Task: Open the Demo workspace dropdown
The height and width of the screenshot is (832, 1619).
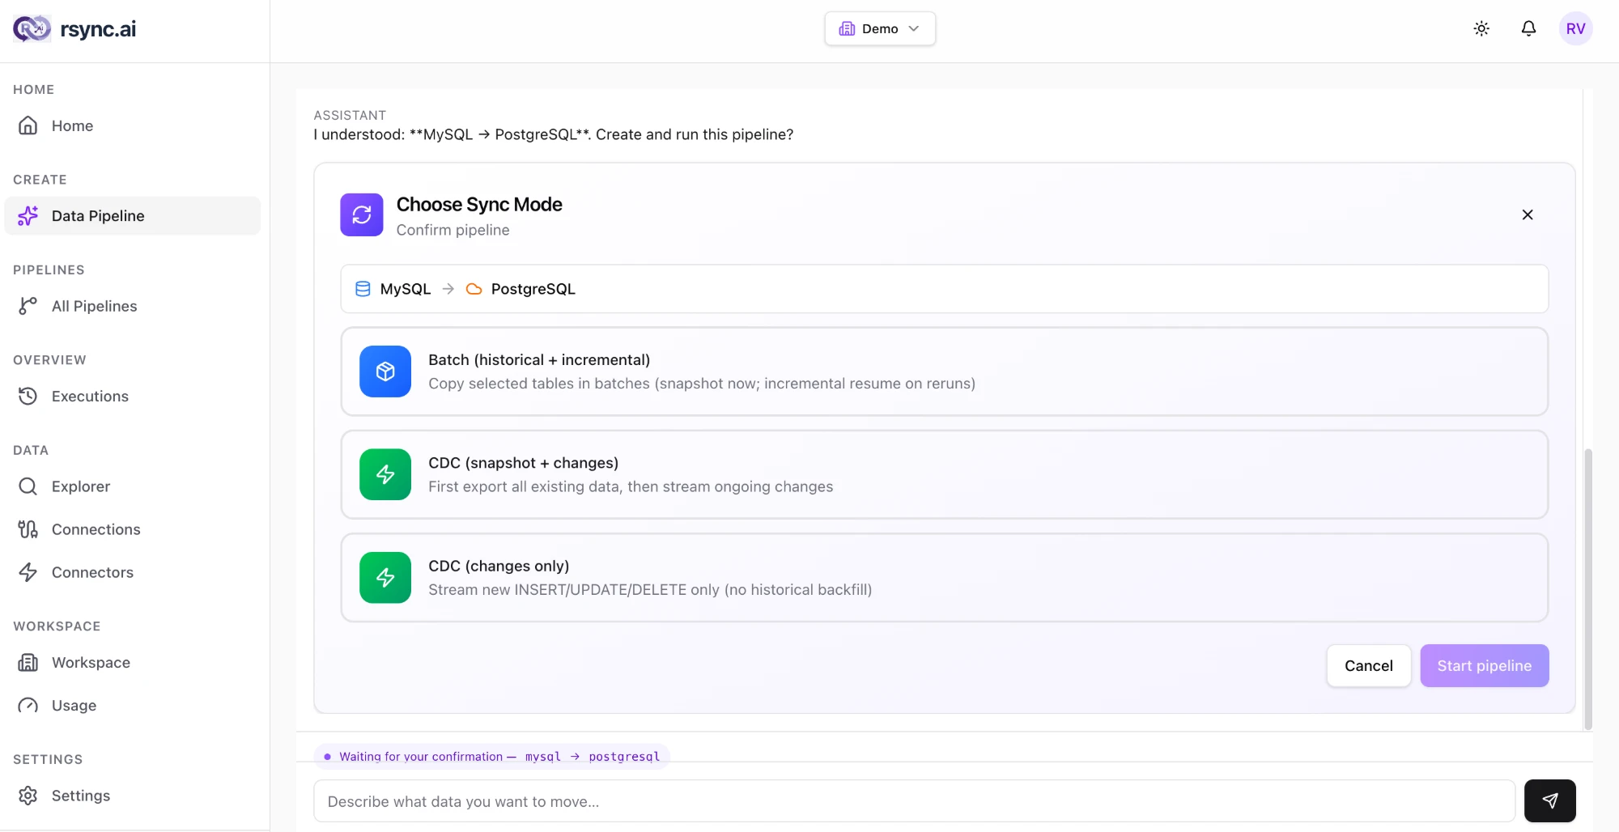Action: click(880, 28)
